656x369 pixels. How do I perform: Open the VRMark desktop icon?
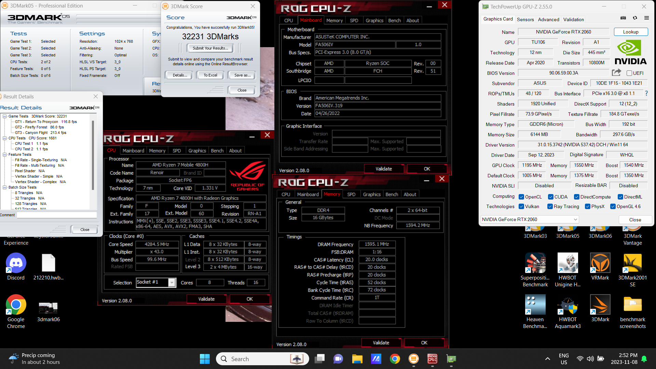click(x=600, y=267)
